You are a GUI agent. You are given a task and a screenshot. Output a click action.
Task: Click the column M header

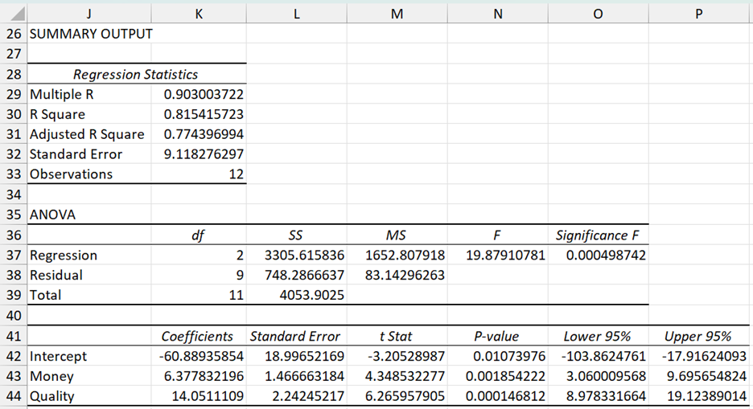(397, 12)
